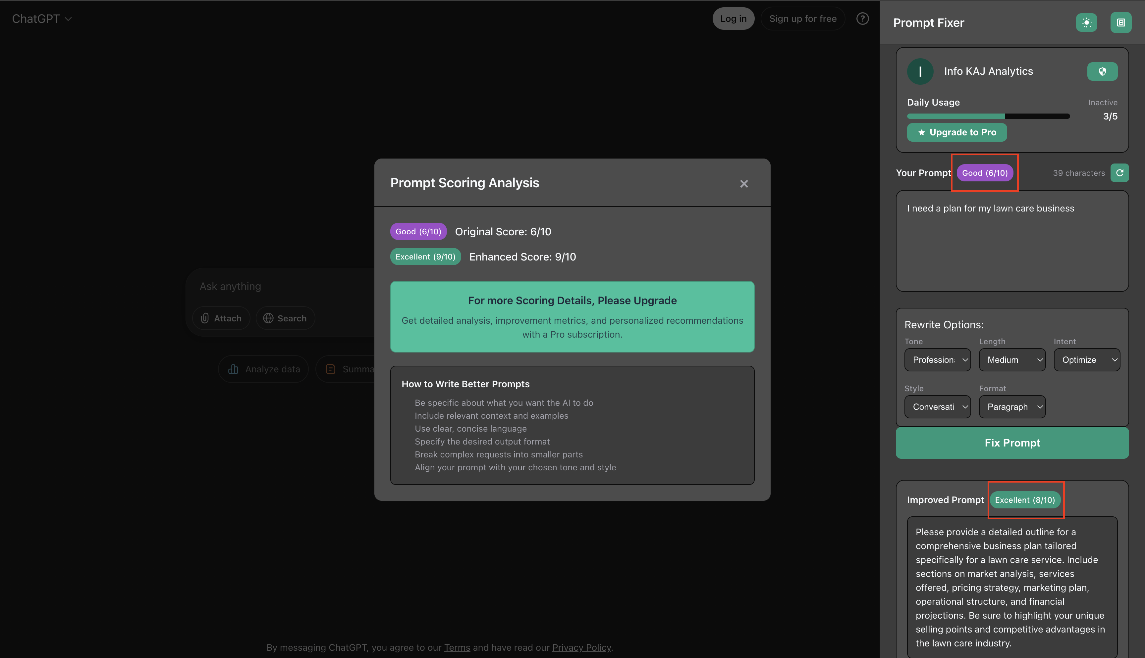Image resolution: width=1145 pixels, height=658 pixels.
Task: Click the Attach button in the ChatGPT window
Action: [x=221, y=318]
